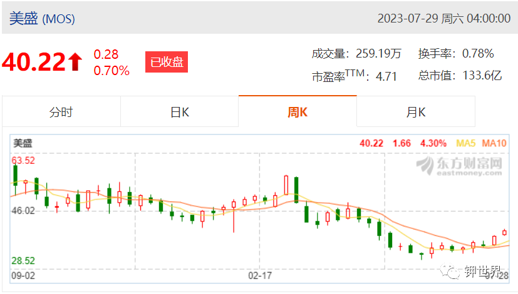Click the 美盛 (MOS) stock title

coord(42,19)
